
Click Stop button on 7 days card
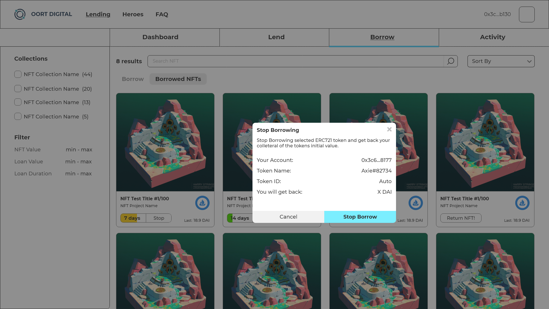[159, 218]
